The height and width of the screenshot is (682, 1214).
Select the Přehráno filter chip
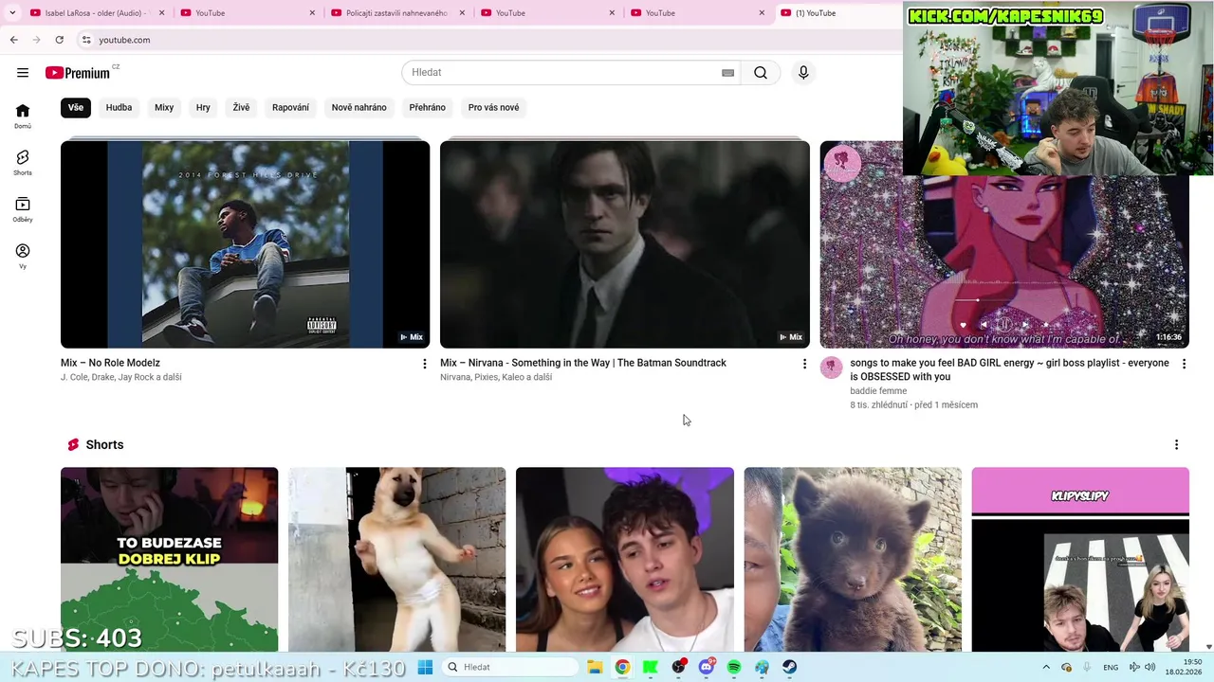click(427, 107)
